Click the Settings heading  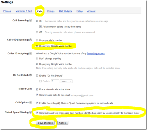(7, 2)
